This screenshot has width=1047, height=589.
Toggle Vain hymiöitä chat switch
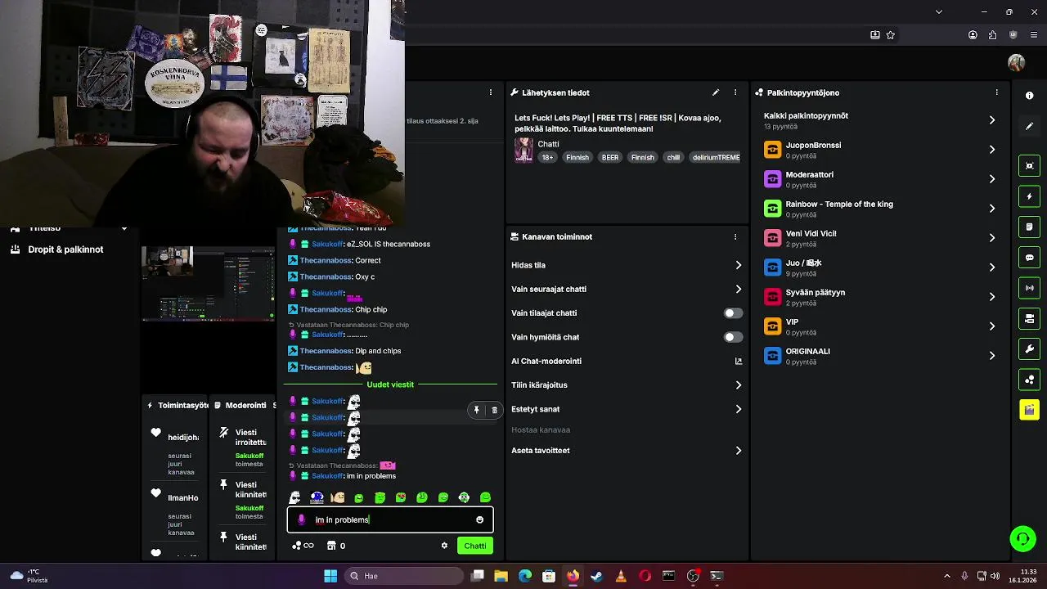[733, 337]
